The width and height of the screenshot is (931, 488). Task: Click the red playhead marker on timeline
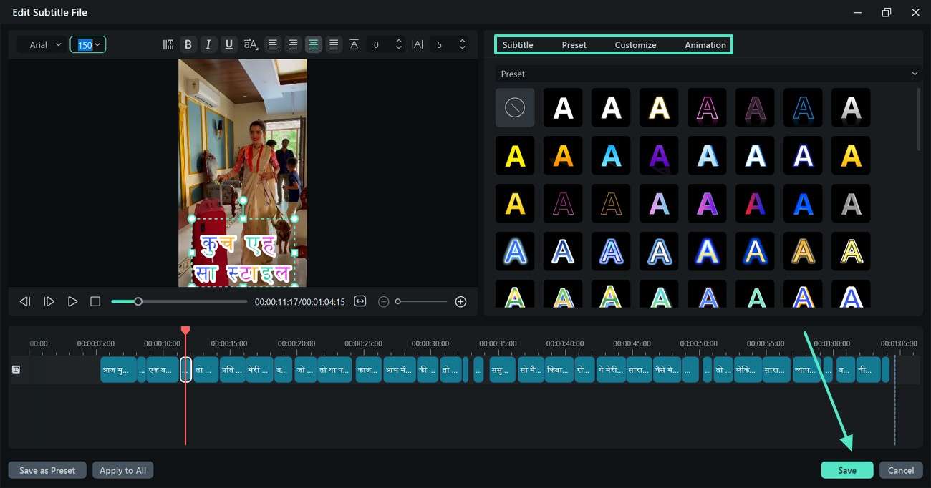tap(185, 330)
